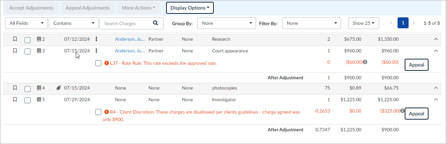The width and height of the screenshot is (447, 144).
Task: Select checkbox for charge row 5
Action: point(27,100)
